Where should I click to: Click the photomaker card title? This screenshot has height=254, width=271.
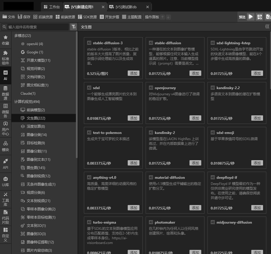[x=165, y=222]
